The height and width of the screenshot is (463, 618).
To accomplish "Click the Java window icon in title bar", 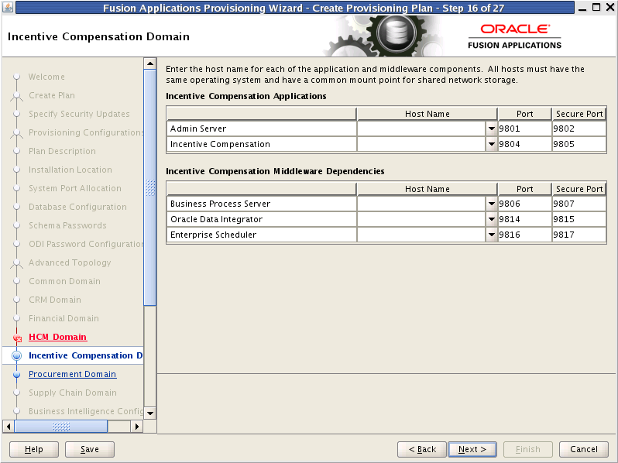I will pos(8,7).
